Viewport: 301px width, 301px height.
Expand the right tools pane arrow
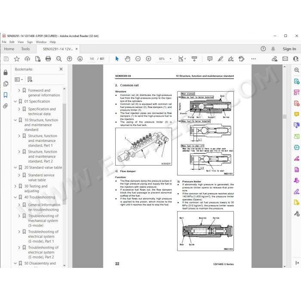(297, 263)
